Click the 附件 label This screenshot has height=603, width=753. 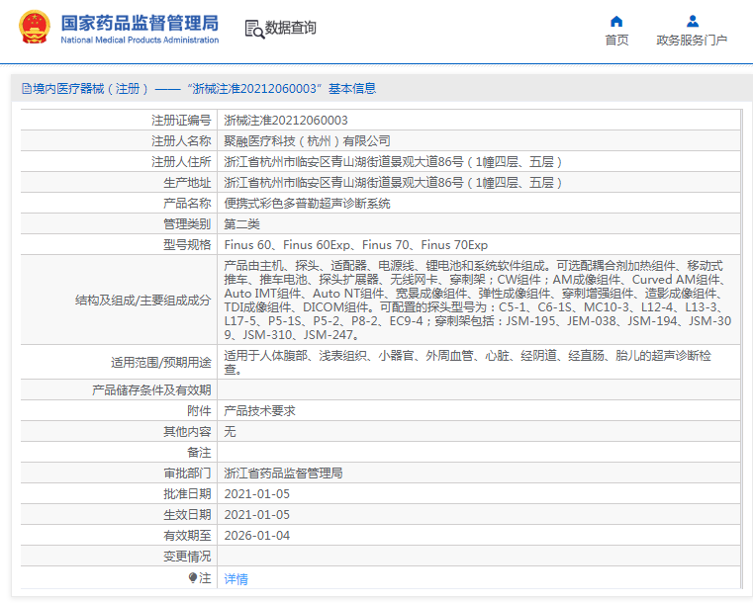coord(199,410)
